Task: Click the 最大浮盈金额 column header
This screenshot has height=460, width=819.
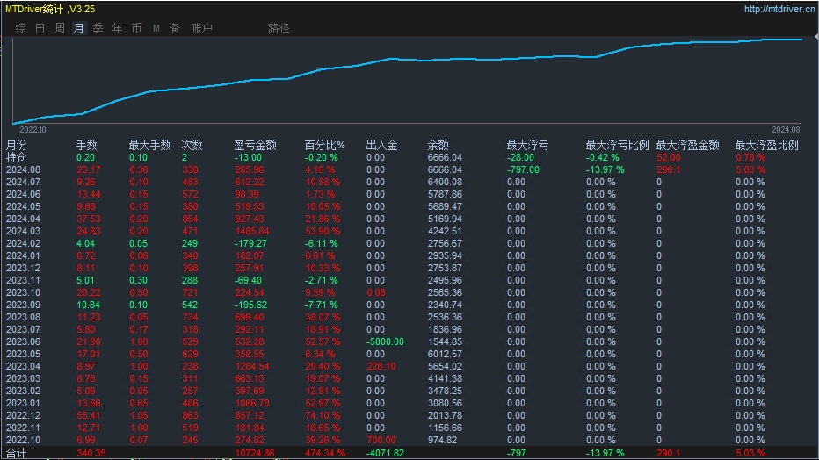Action: (688, 145)
